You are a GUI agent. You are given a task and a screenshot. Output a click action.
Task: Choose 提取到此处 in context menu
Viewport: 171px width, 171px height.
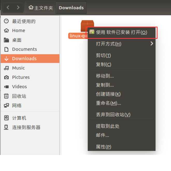(122, 126)
